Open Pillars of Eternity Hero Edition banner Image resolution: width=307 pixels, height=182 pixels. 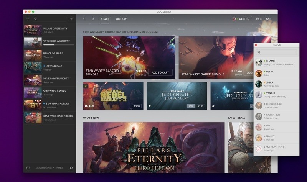(154, 148)
